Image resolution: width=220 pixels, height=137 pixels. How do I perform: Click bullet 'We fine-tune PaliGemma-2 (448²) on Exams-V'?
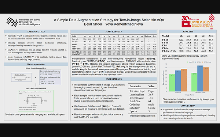99,107
